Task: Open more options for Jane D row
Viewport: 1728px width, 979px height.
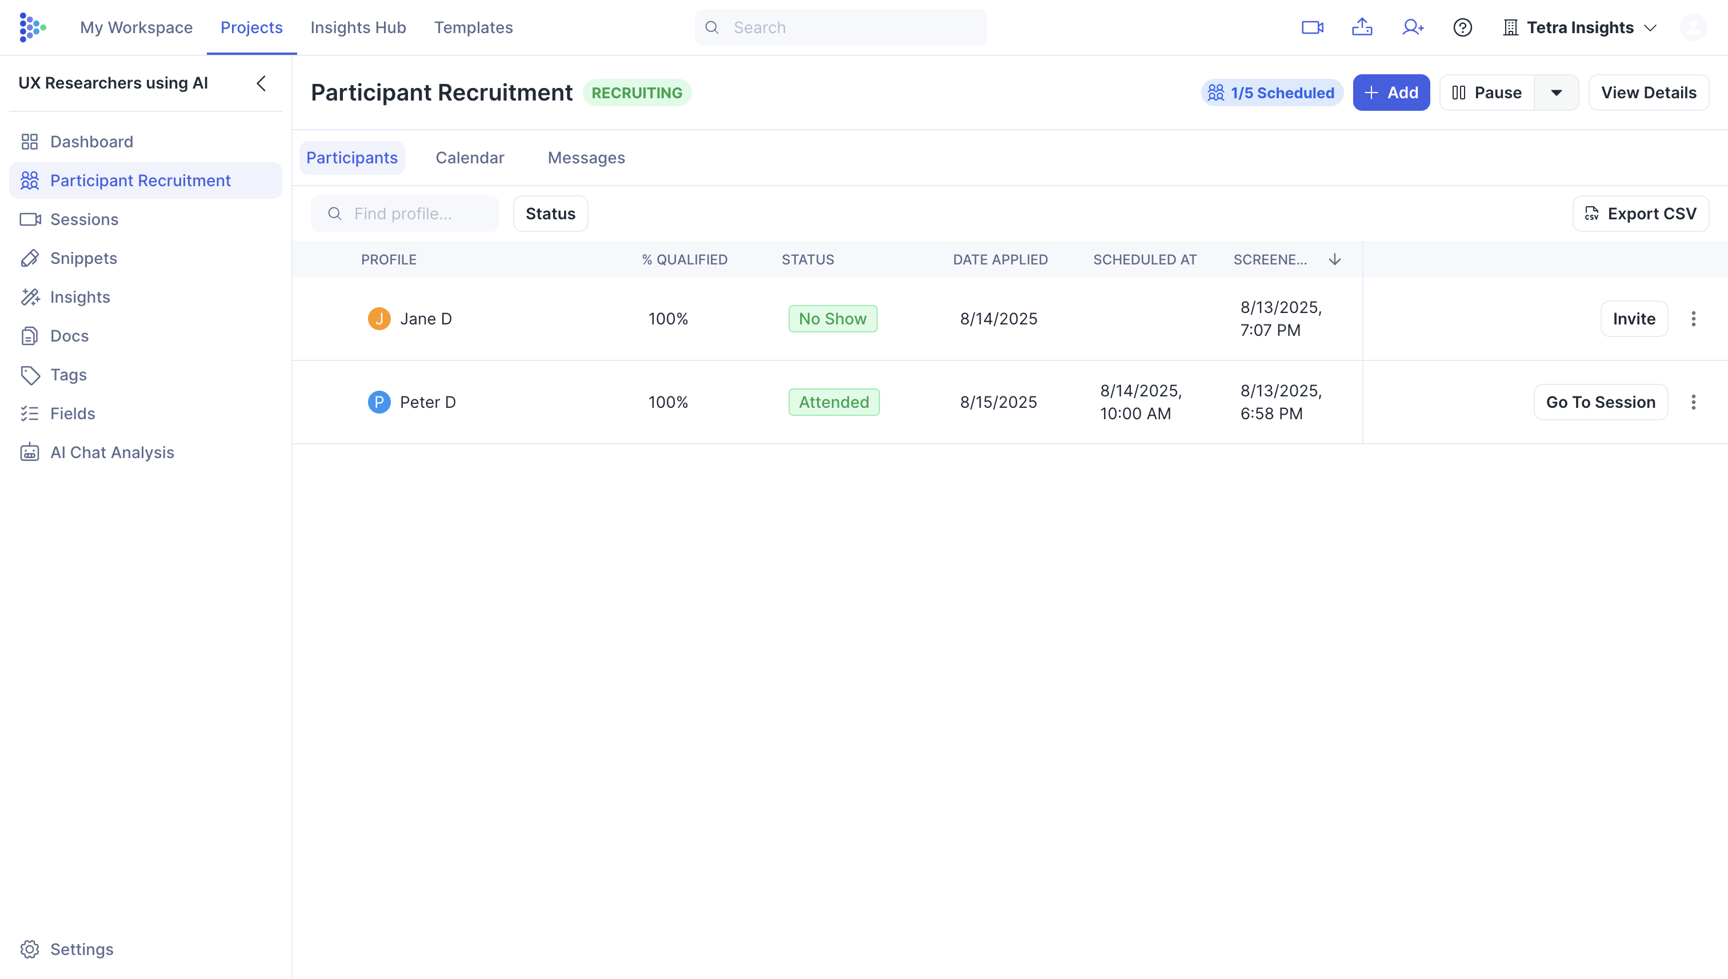Action: pyautogui.click(x=1693, y=319)
